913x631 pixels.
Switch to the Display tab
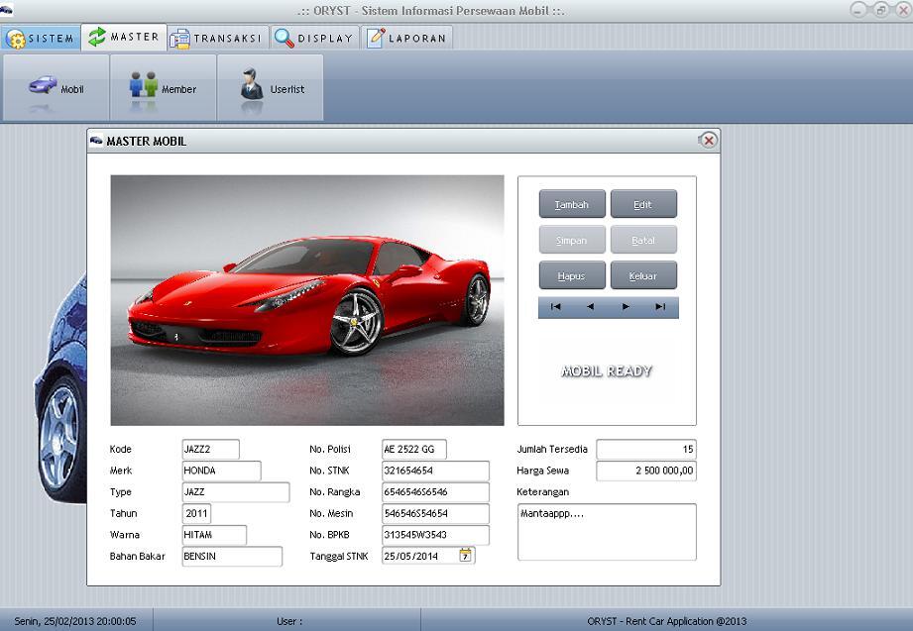[314, 39]
